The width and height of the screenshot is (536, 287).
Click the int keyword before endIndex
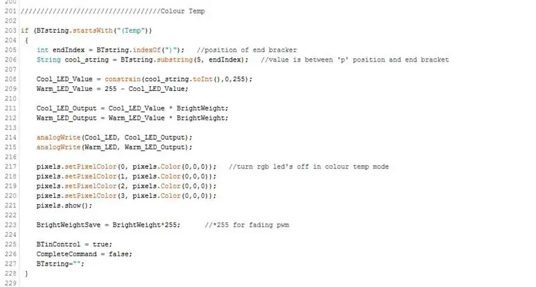(x=42, y=50)
